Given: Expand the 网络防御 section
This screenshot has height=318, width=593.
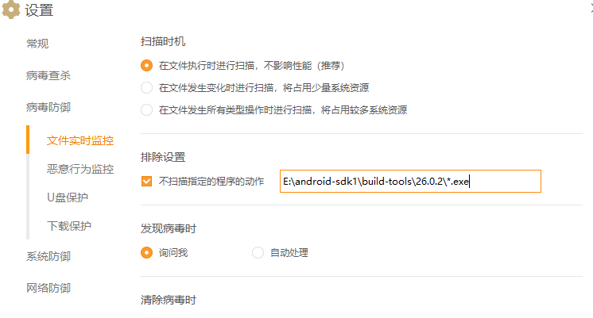Looking at the screenshot, I should pyautogui.click(x=48, y=288).
